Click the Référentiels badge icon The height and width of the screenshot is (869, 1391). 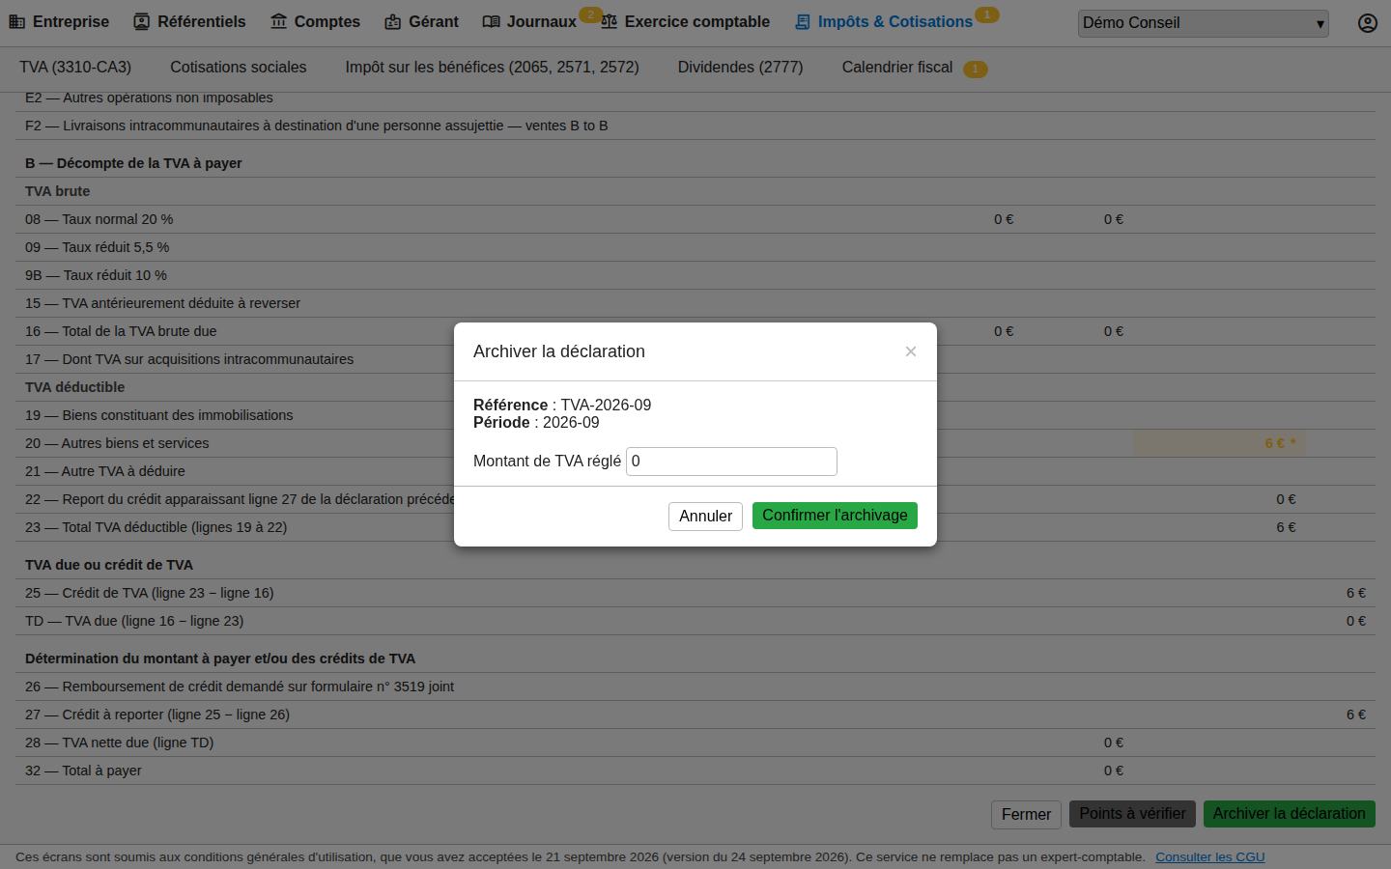point(142,21)
